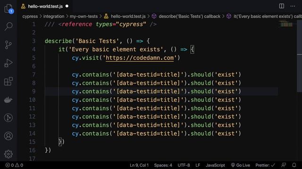
Task: Click the highlighted opening brace on line 4
Action: point(192,49)
